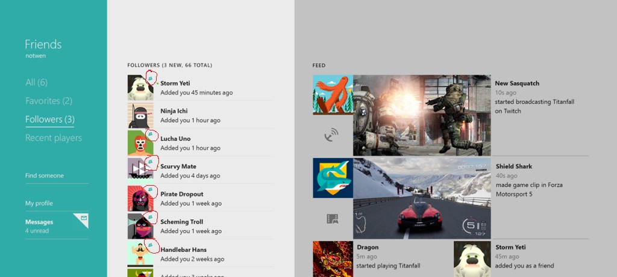Select the Lucha Uno name
This screenshot has height=277, width=617.
pyautogui.click(x=175, y=138)
